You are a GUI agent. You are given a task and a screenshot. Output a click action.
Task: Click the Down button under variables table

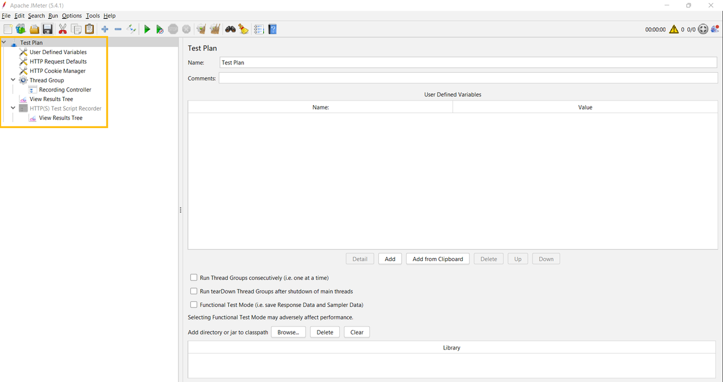pos(546,259)
